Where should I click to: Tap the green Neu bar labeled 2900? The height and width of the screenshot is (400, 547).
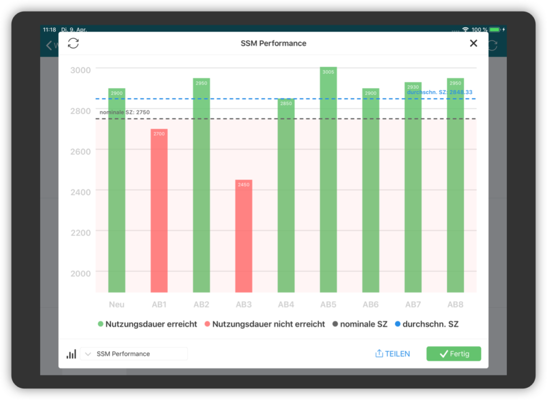pos(117,190)
